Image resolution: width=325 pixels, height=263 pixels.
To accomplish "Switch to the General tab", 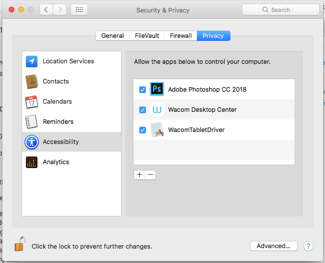I will pos(113,36).
